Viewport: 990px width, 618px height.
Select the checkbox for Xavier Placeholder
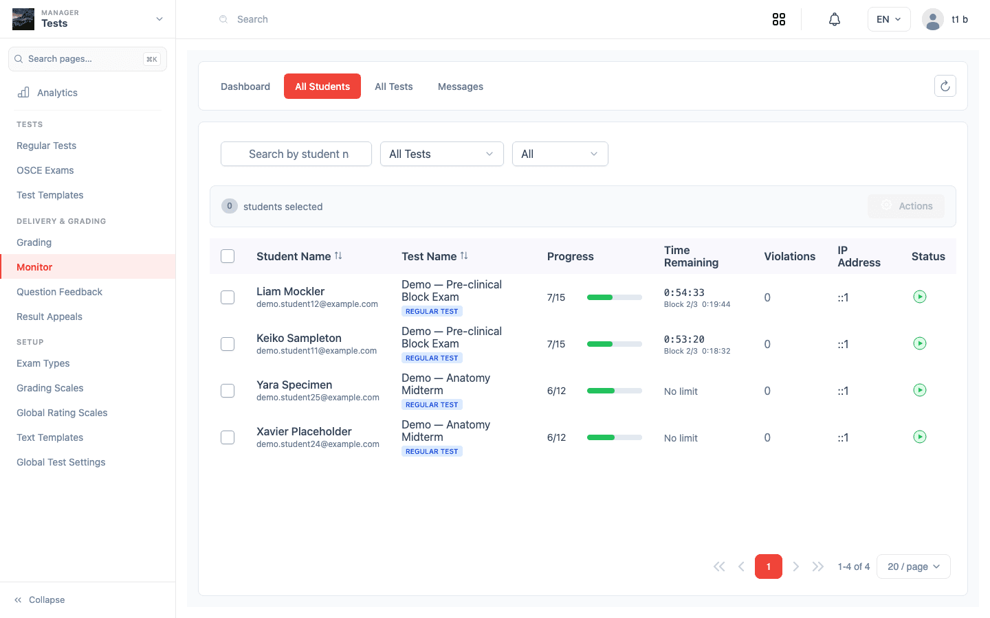(228, 437)
